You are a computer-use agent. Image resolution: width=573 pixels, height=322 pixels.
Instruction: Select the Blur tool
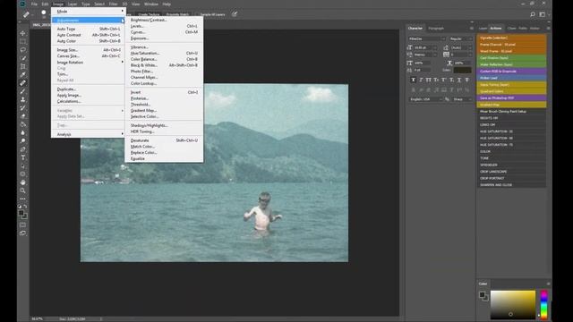coord(23,132)
